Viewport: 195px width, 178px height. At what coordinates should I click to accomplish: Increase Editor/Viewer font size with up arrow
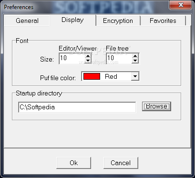coord(88,56)
